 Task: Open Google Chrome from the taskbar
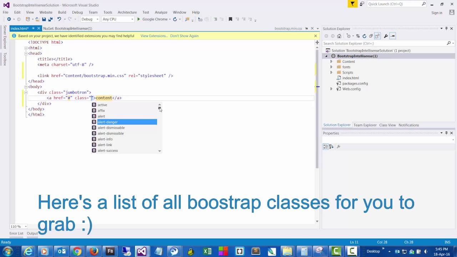77,251
